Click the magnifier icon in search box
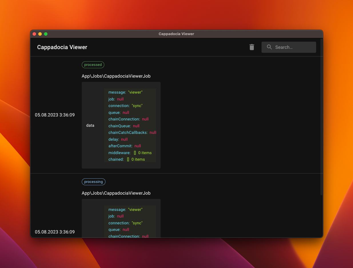The height and width of the screenshot is (268, 353). (x=269, y=47)
